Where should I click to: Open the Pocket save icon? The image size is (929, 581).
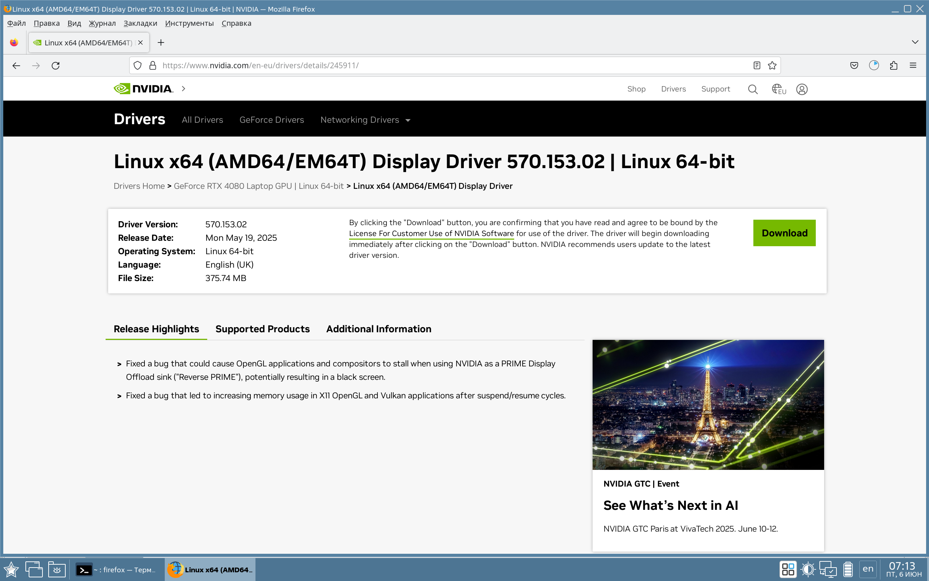point(854,65)
